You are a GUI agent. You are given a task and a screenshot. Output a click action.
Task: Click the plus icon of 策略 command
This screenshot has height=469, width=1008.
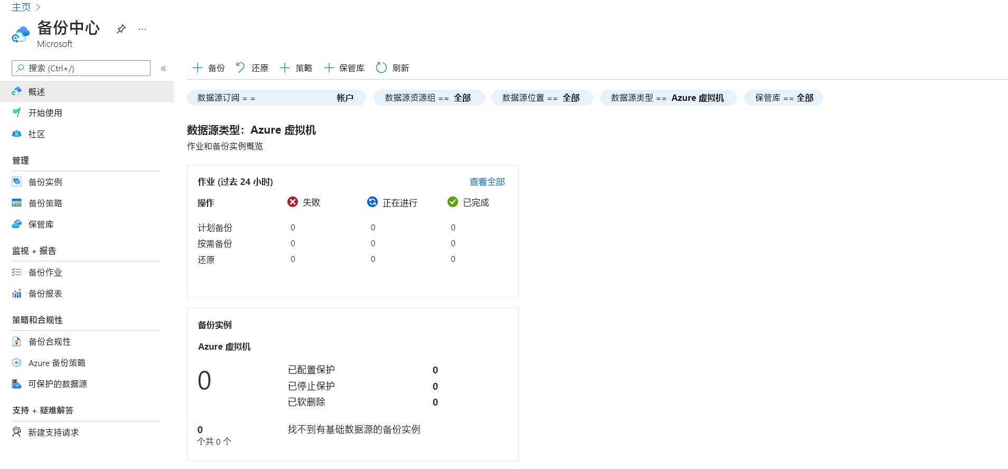(285, 68)
